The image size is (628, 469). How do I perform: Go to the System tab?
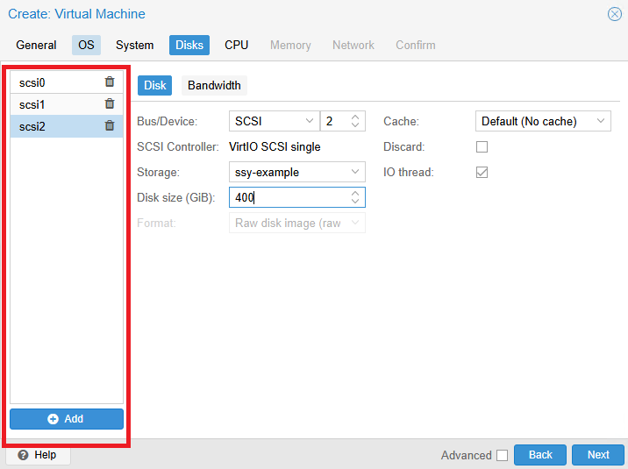click(134, 46)
